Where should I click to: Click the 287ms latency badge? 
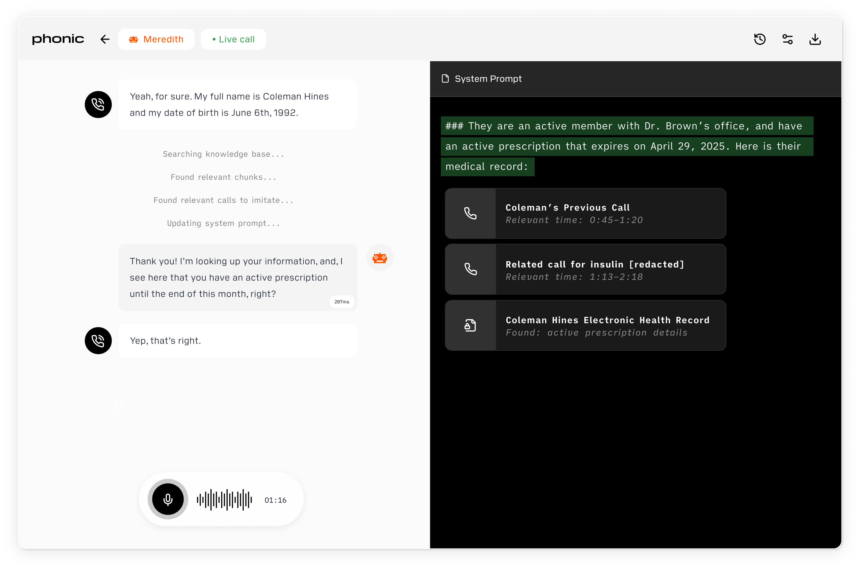pos(341,302)
